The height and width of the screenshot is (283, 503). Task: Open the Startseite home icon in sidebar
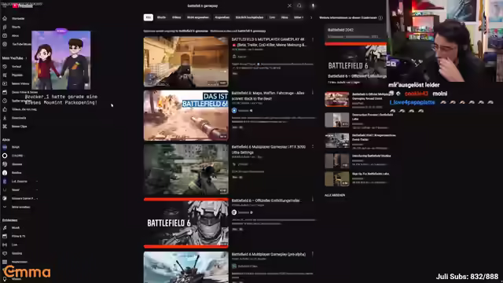(5, 18)
